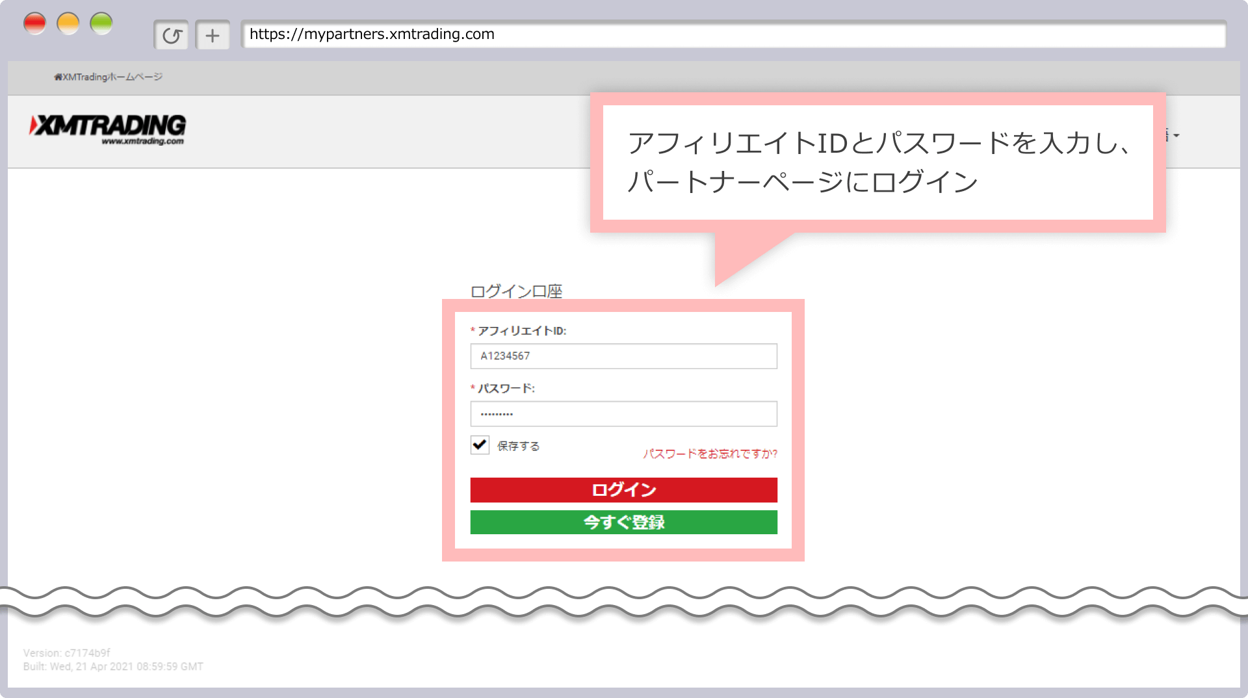Click the ログイン口座 heading text

pos(516,291)
